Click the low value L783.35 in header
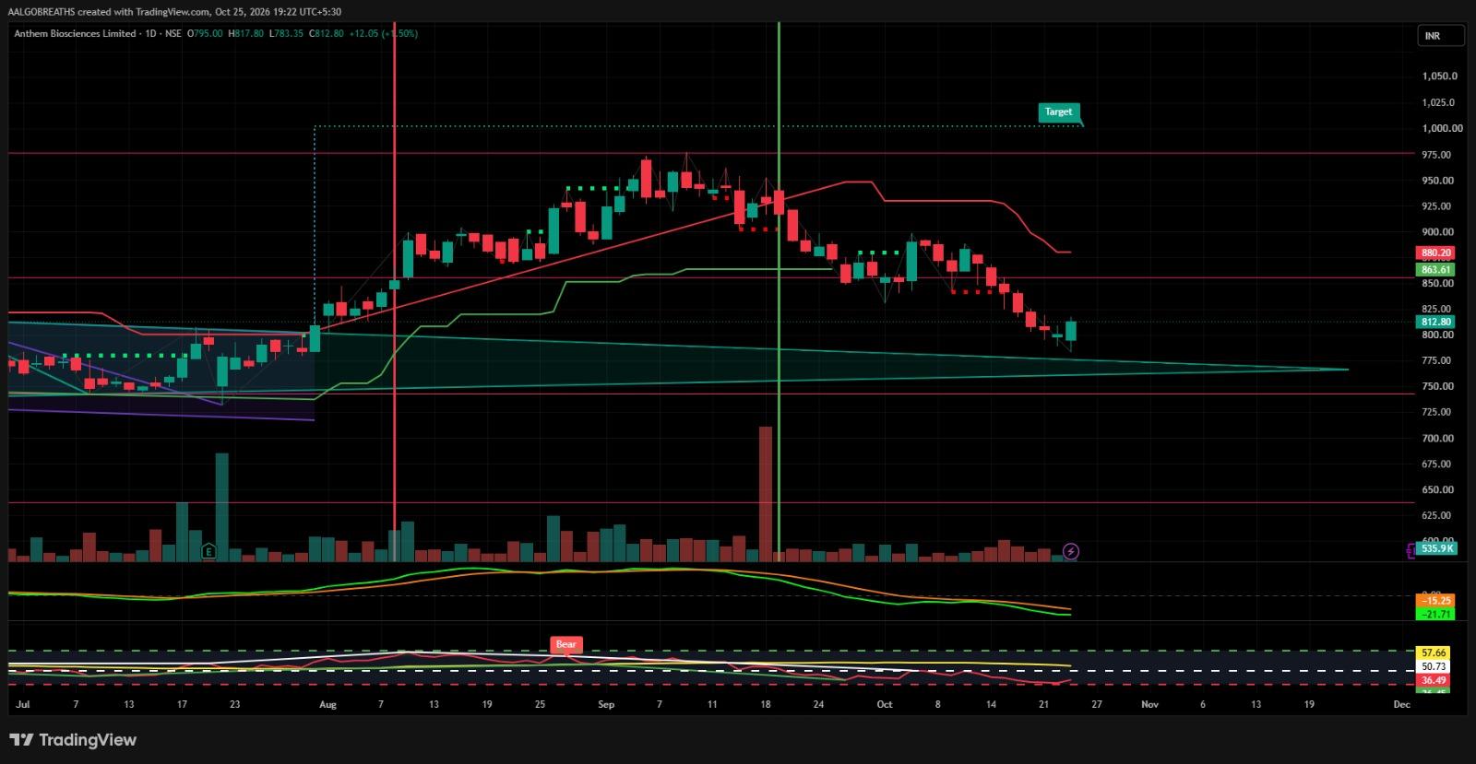 pos(286,33)
